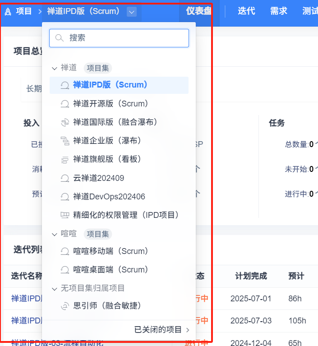Screen dimensions: 318x346
Task: Click hybrid waterfall icon beside 禅道国际版
Action: point(65,122)
